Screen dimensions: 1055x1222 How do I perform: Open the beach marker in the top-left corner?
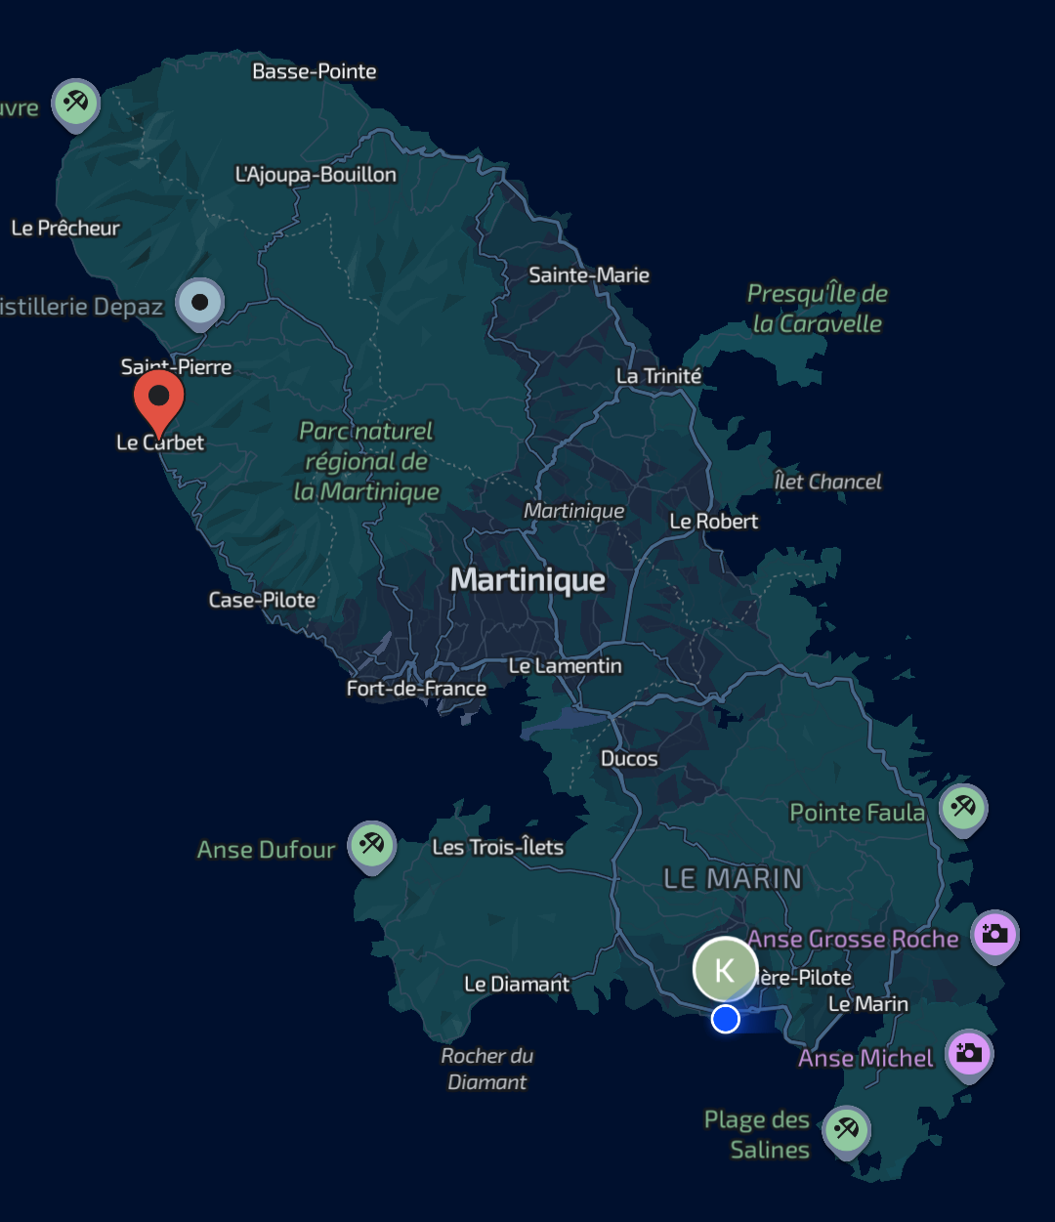point(75,102)
